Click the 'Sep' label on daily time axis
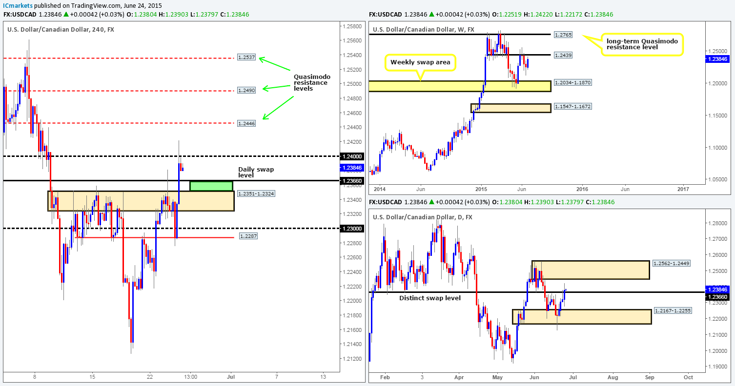The width and height of the screenshot is (735, 386). 650,377
